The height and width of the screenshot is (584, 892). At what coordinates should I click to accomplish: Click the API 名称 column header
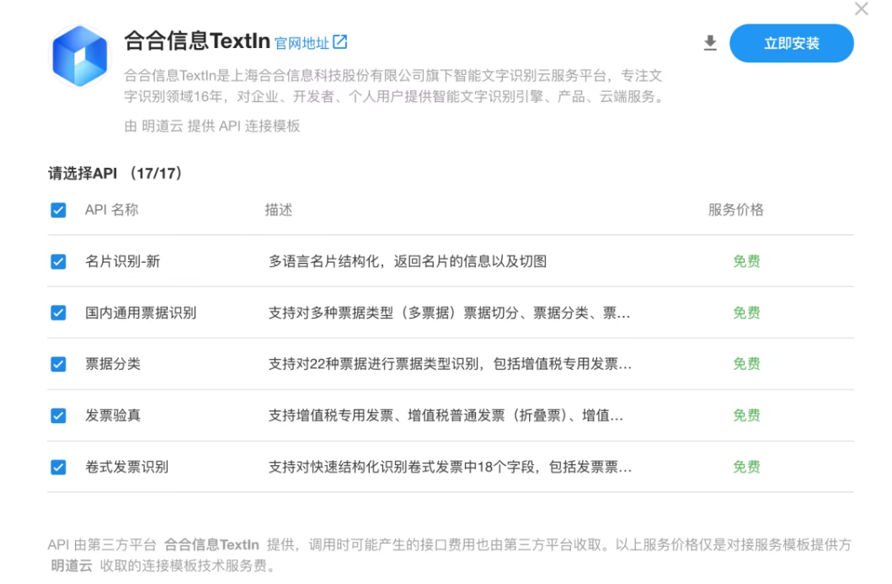[111, 210]
